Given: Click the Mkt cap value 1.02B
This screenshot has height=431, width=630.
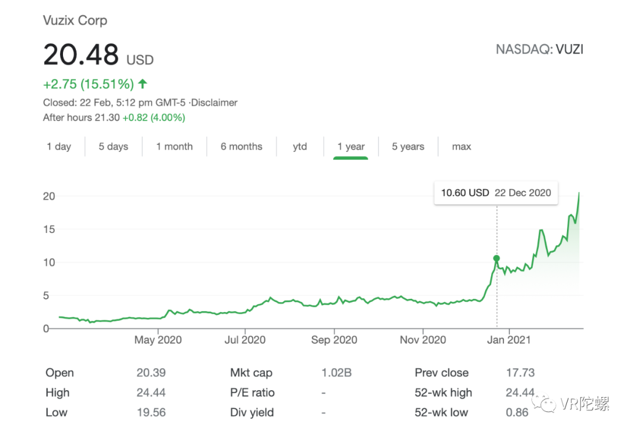Looking at the screenshot, I should (x=337, y=373).
